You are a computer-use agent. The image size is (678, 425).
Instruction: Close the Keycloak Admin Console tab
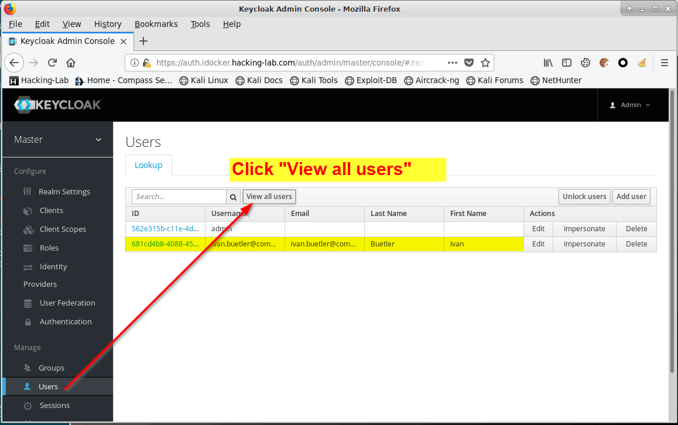(x=123, y=42)
